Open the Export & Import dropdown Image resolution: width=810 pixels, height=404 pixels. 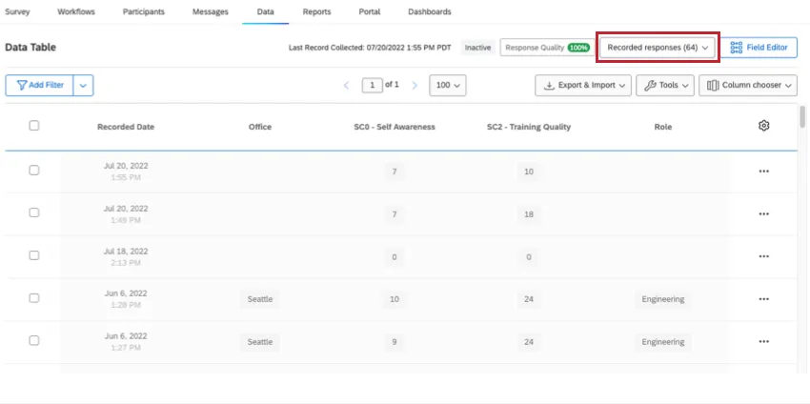point(583,86)
